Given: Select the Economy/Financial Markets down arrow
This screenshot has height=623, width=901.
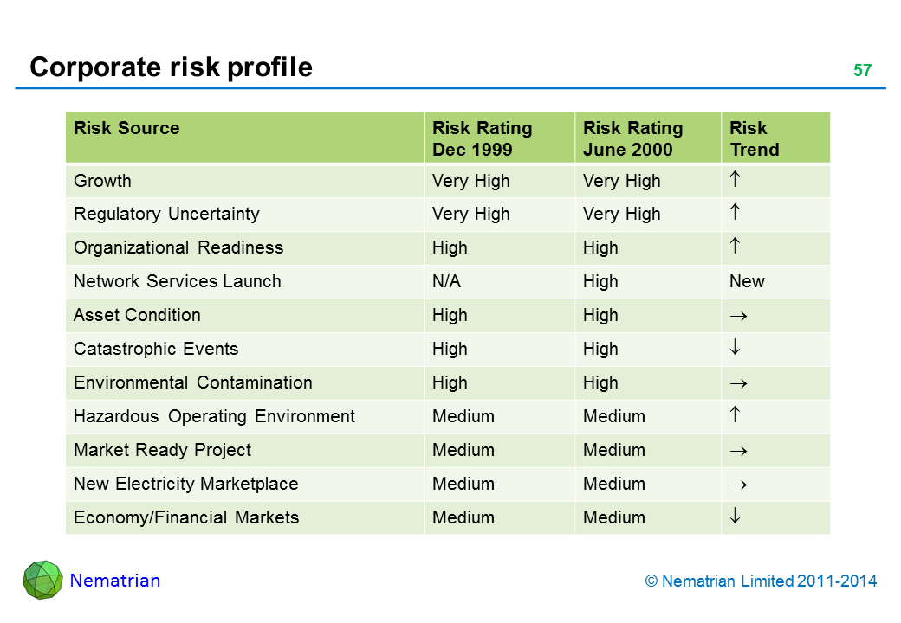Looking at the screenshot, I should coord(735,517).
